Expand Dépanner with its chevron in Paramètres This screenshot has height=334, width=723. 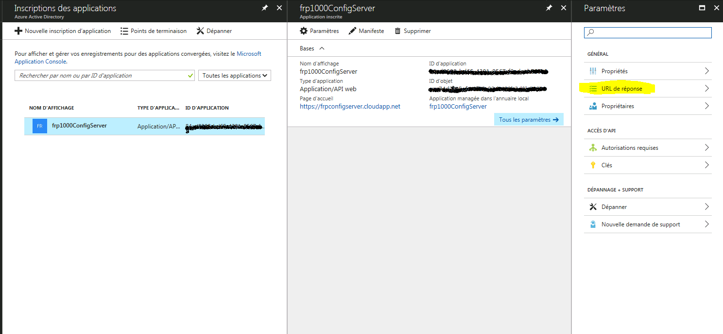coord(706,207)
